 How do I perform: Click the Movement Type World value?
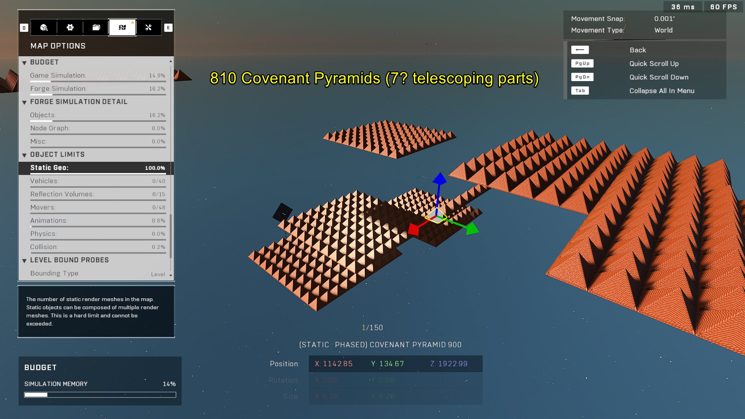(x=664, y=30)
